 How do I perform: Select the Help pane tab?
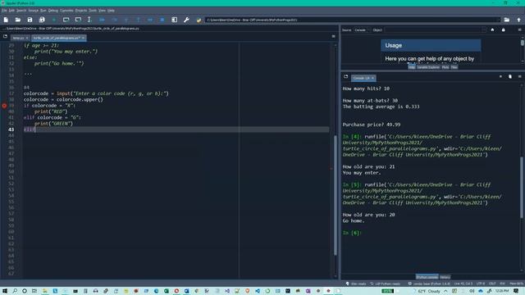[x=412, y=67]
